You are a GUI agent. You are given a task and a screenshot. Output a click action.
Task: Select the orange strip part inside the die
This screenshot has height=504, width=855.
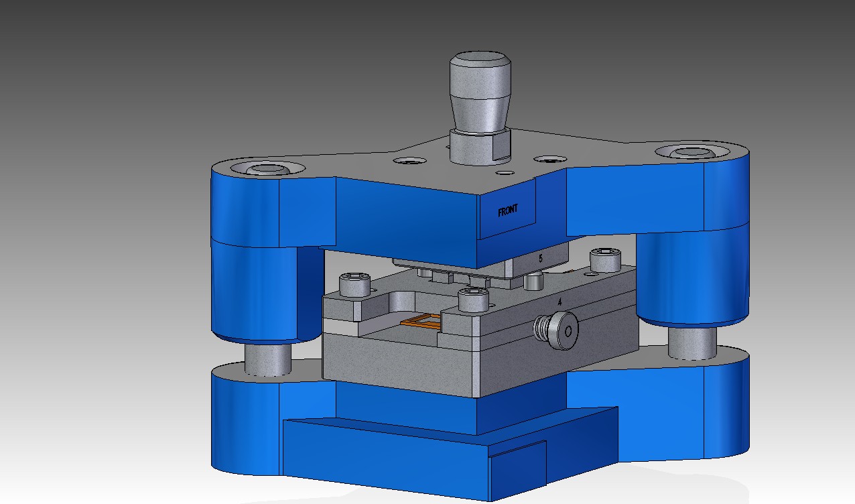pyautogui.click(x=421, y=322)
